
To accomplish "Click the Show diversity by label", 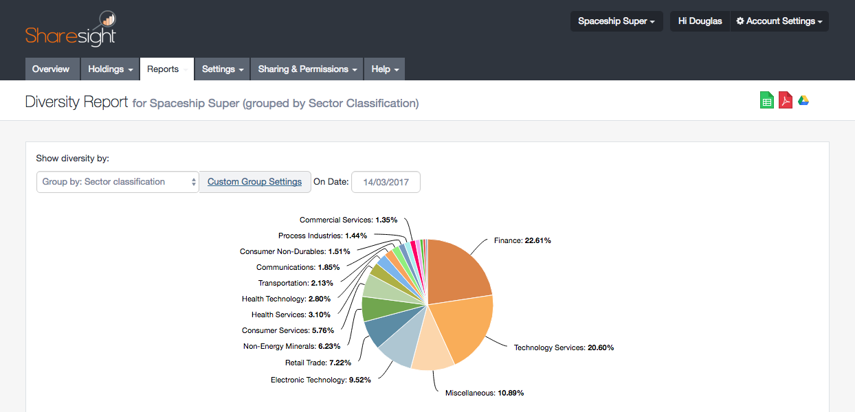I will pos(73,159).
